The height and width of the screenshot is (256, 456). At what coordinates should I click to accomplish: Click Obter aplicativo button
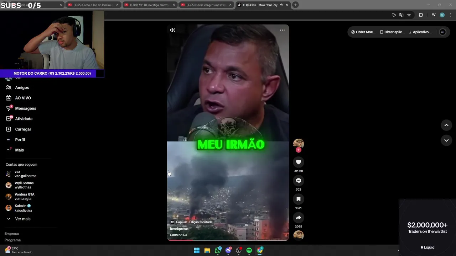coord(392,32)
